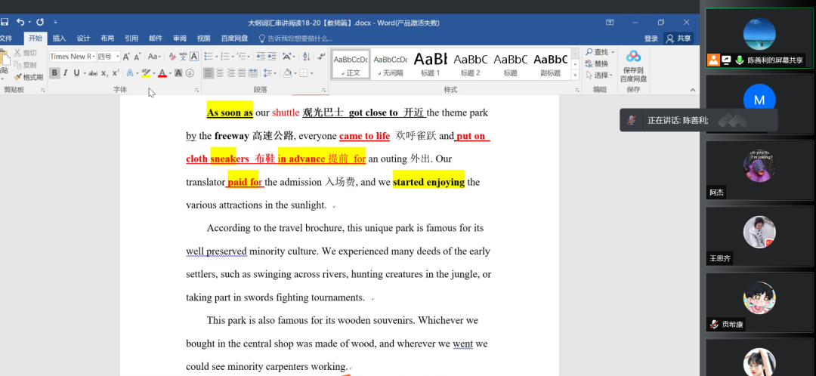Apply yellow text highlight color
The width and height of the screenshot is (816, 376).
146,73
